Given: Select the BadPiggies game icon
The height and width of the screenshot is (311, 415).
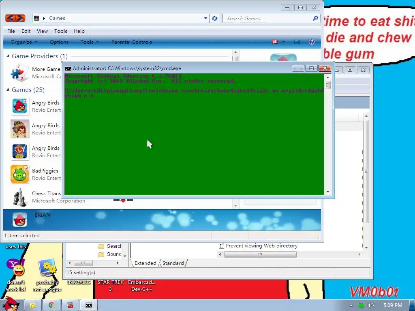Looking at the screenshot, I should tap(19, 174).
